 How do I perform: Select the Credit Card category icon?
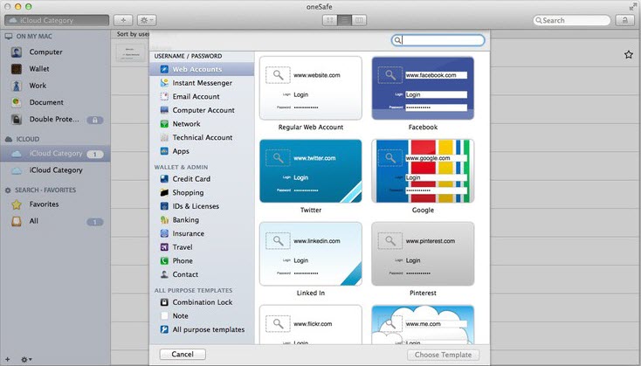click(x=164, y=179)
